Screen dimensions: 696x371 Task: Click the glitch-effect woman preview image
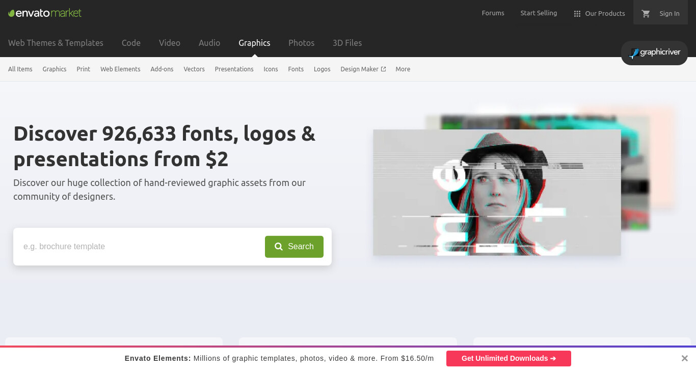(497, 193)
